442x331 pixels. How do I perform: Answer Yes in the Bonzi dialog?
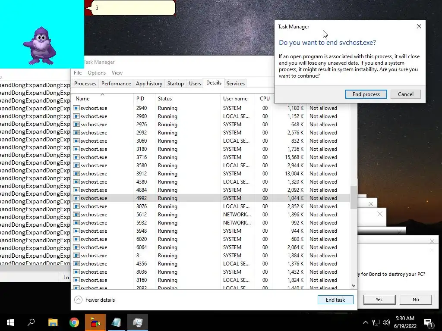point(379,300)
